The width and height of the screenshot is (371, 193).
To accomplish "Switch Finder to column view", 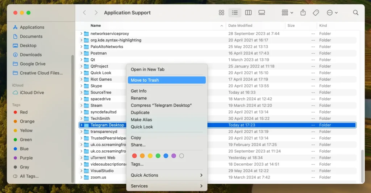I will click(x=248, y=13).
